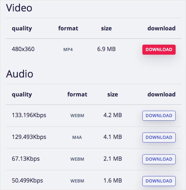
Task: Select the 50.499Kbps quality text
Action: click(28, 181)
